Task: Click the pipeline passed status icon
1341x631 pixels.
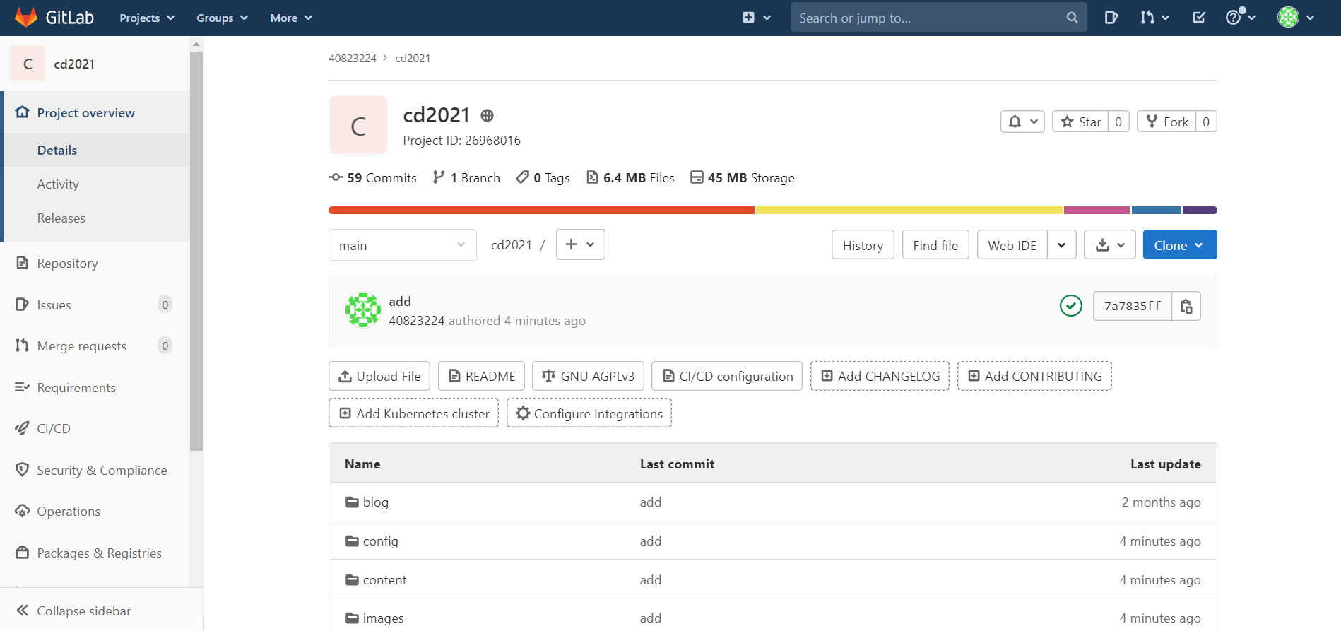Action: coord(1071,306)
